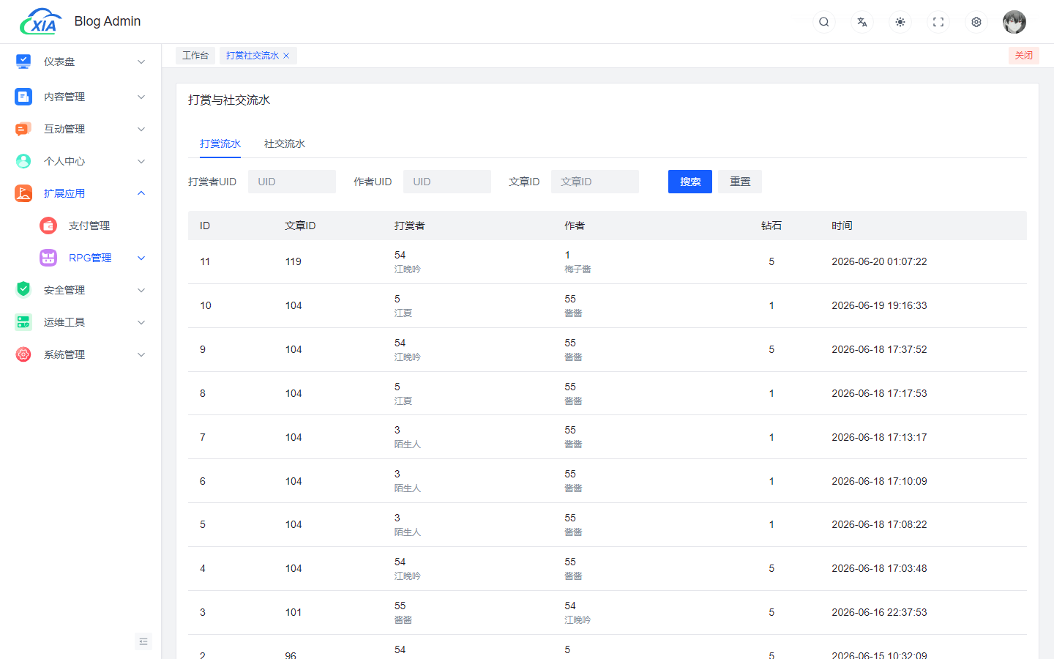Click the 文章ID column header
Image resolution: width=1054 pixels, height=659 pixels.
[x=300, y=226]
